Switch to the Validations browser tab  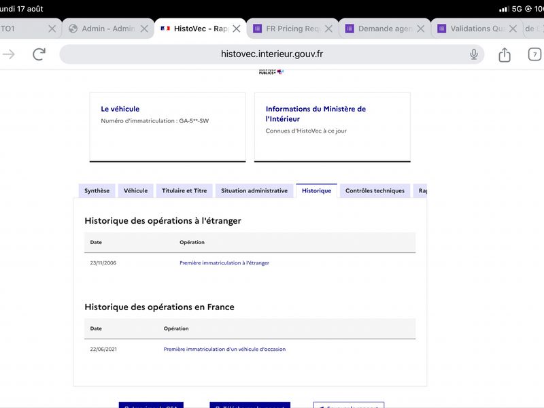coord(477,29)
